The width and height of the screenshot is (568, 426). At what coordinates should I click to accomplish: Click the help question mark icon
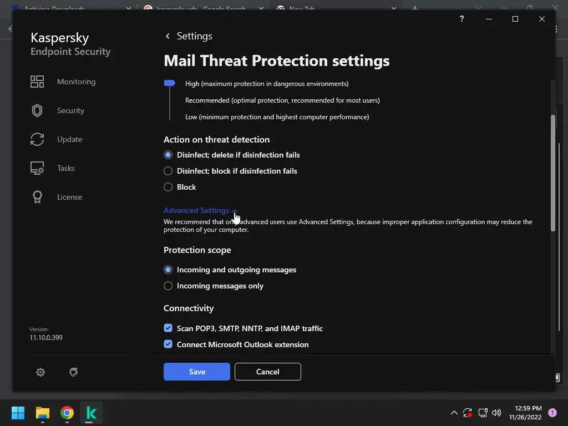tap(461, 18)
